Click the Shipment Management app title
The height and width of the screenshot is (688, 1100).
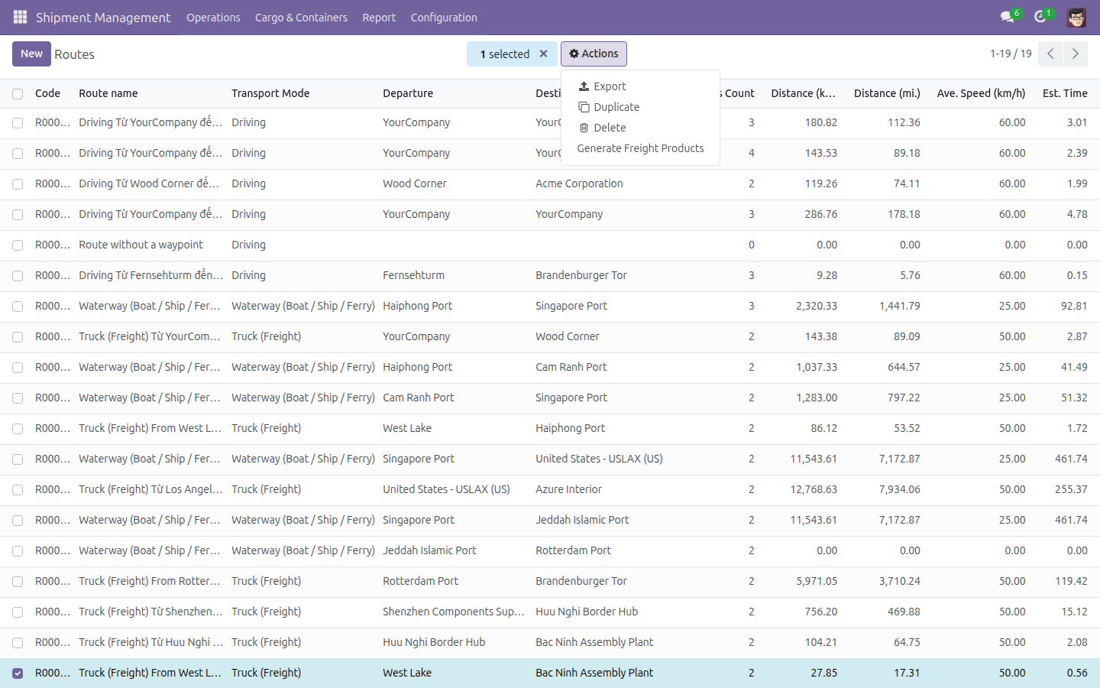coord(103,17)
